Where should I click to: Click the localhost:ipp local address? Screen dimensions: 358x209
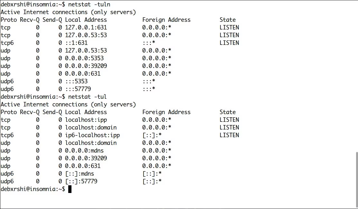point(86,120)
